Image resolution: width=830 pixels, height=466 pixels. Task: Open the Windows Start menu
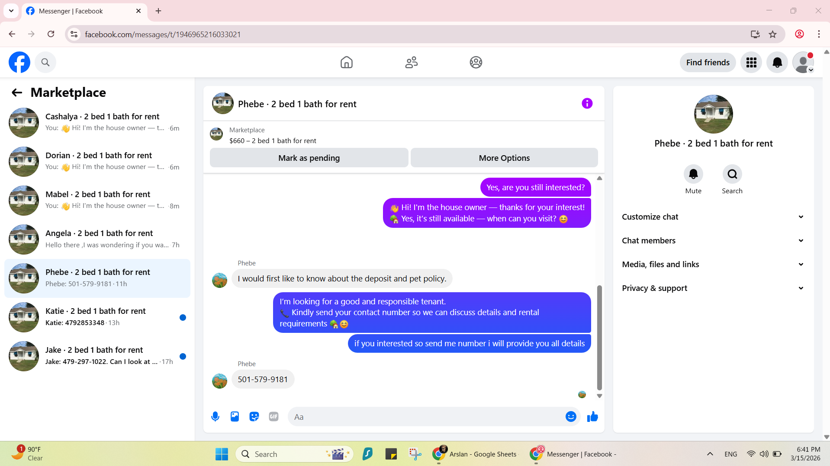222,454
